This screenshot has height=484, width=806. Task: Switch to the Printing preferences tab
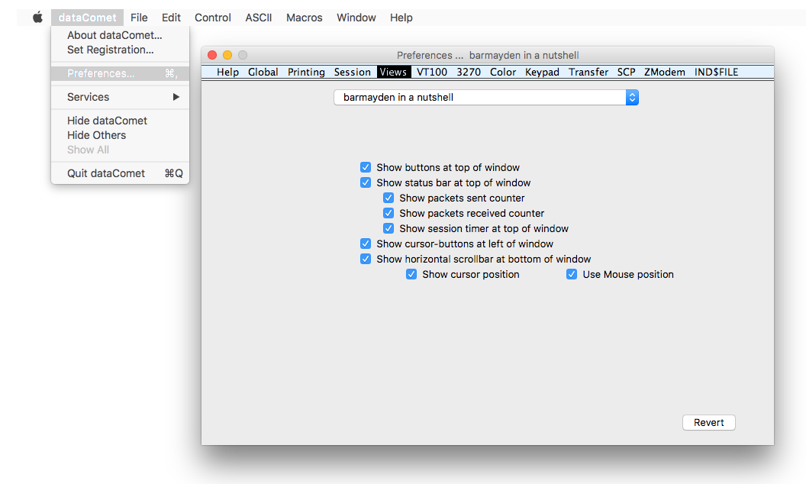coord(306,72)
